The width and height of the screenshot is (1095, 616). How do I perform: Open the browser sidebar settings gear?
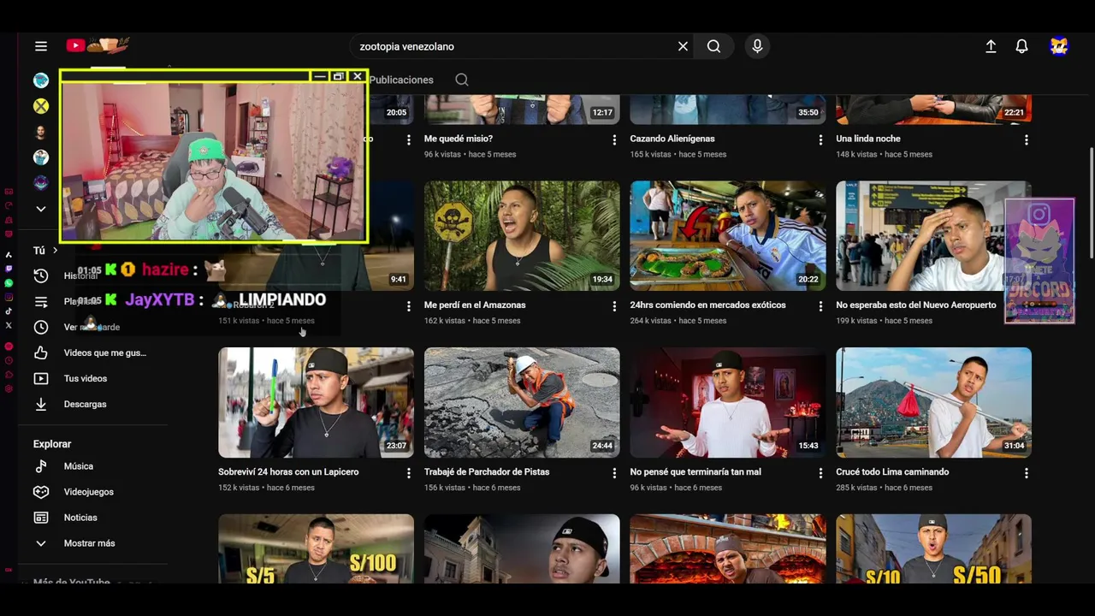[9, 388]
